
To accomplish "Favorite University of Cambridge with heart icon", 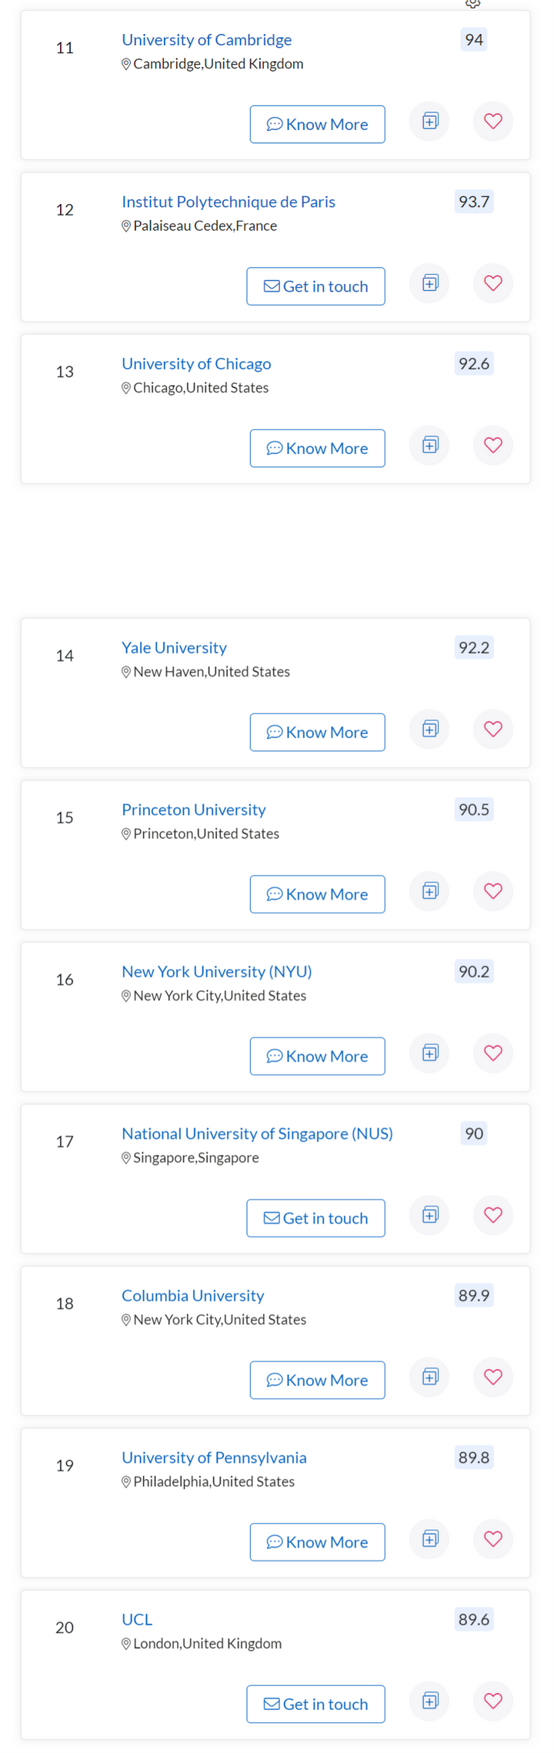I will (493, 121).
